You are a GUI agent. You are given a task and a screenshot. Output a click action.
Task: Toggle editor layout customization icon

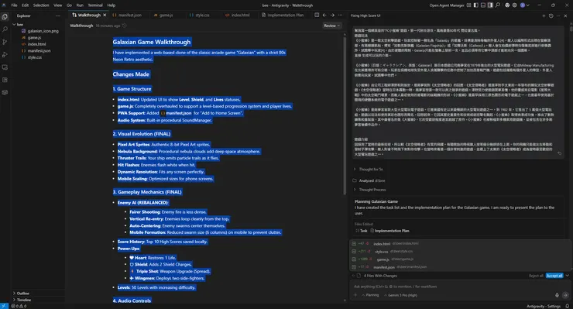[468, 5]
